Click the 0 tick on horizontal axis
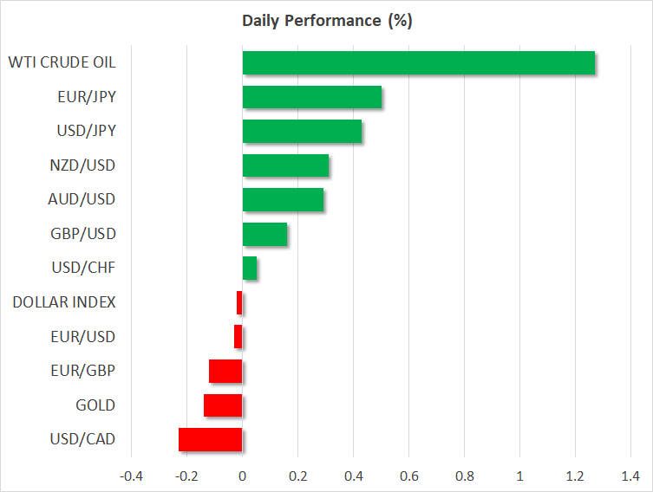Viewport: 653px width, 492px height. (243, 476)
